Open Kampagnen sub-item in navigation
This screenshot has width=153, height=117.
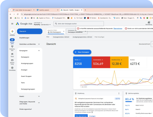(x=25, y=57)
